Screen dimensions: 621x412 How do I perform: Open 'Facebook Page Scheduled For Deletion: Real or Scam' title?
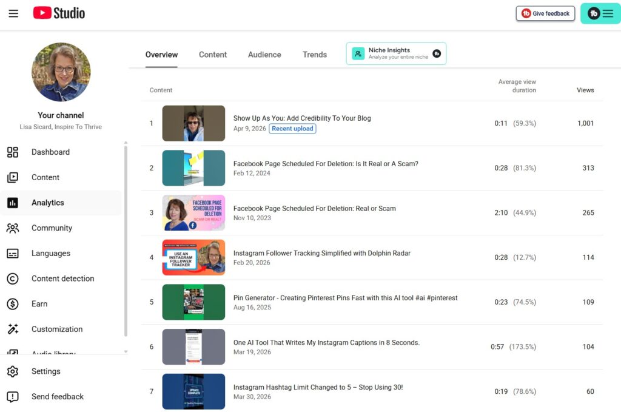pos(315,208)
